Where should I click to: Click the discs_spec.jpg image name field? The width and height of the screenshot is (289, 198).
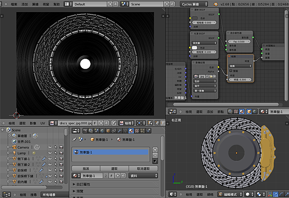pyautogui.click(x=75, y=123)
